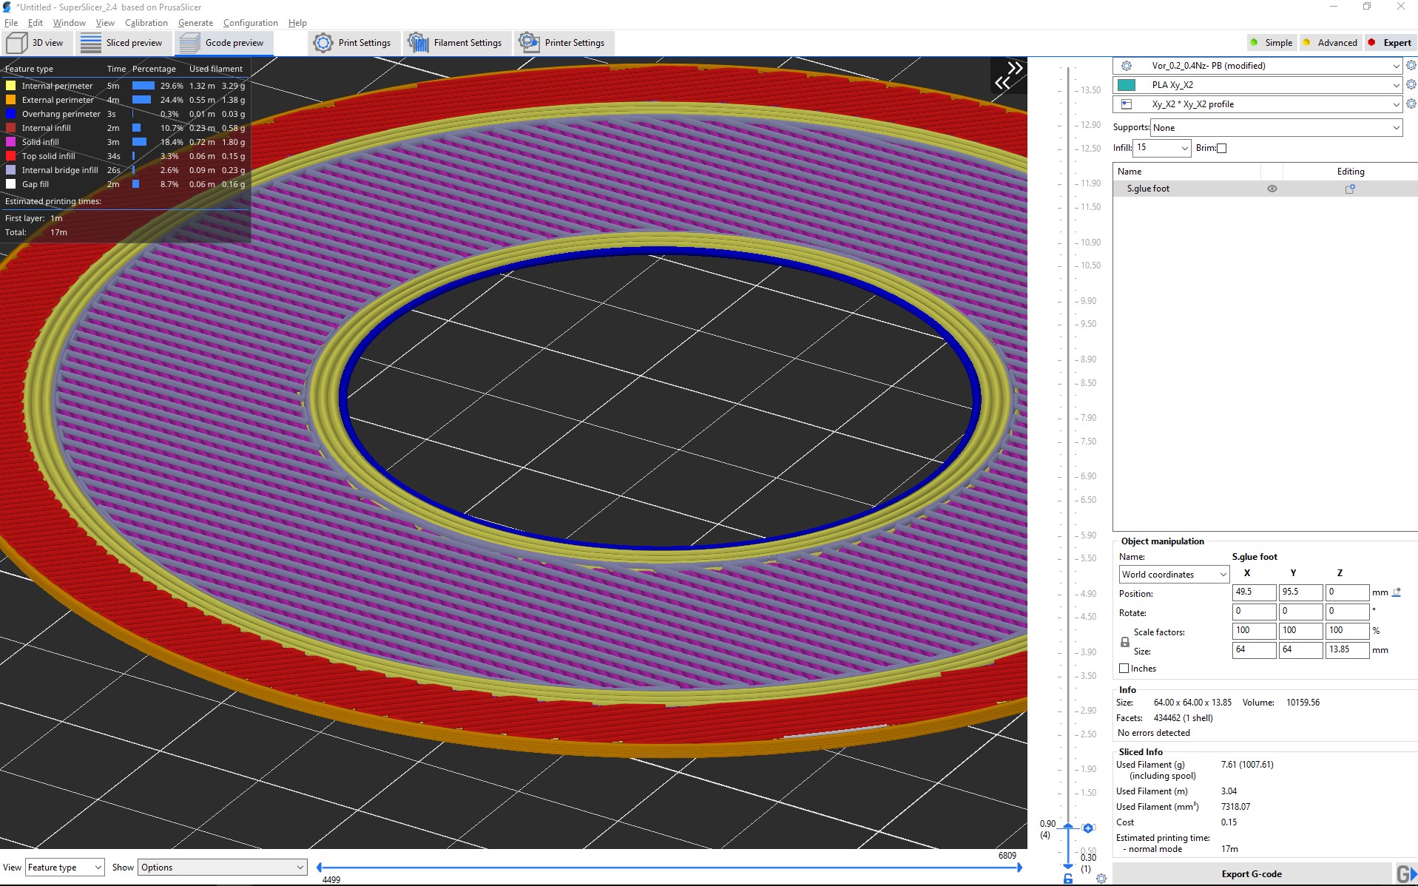
Task: Switch to the 3D view tab
Action: coord(36,43)
